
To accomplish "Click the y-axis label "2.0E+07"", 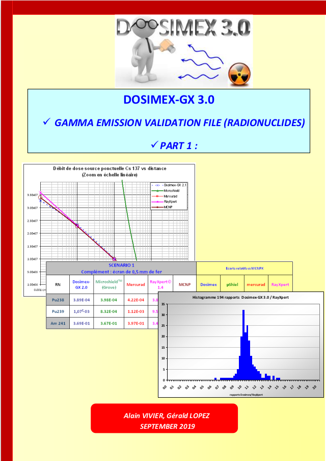I will coord(32,233).
